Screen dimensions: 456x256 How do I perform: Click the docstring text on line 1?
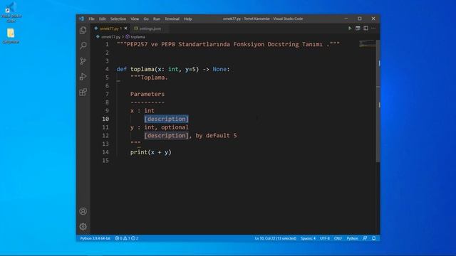228,44
